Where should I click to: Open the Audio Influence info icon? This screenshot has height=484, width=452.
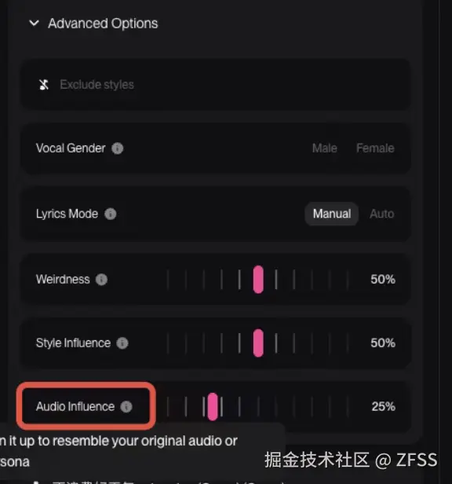click(x=126, y=406)
